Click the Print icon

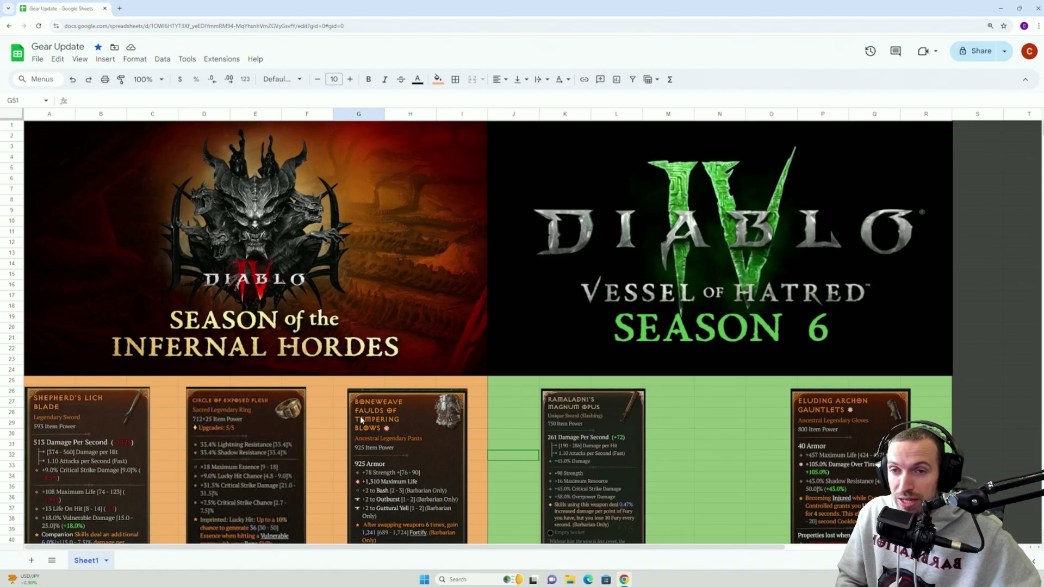(x=105, y=79)
